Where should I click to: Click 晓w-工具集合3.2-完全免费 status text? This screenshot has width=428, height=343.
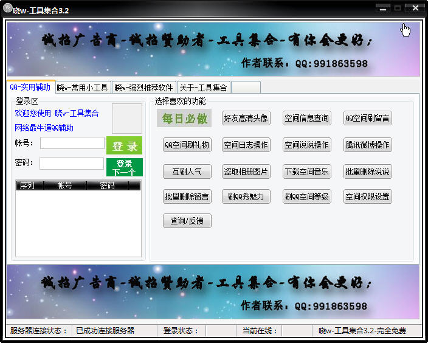pyautogui.click(x=362, y=331)
